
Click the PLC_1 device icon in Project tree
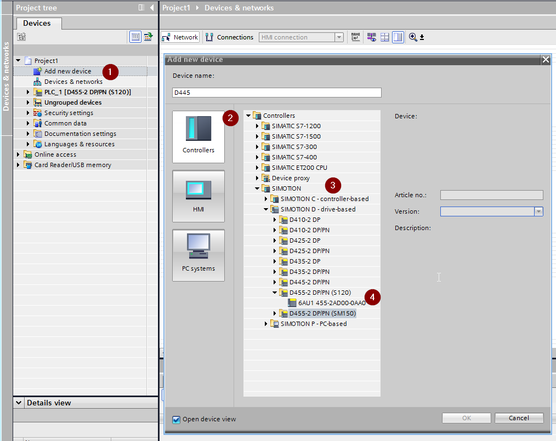pos(38,92)
